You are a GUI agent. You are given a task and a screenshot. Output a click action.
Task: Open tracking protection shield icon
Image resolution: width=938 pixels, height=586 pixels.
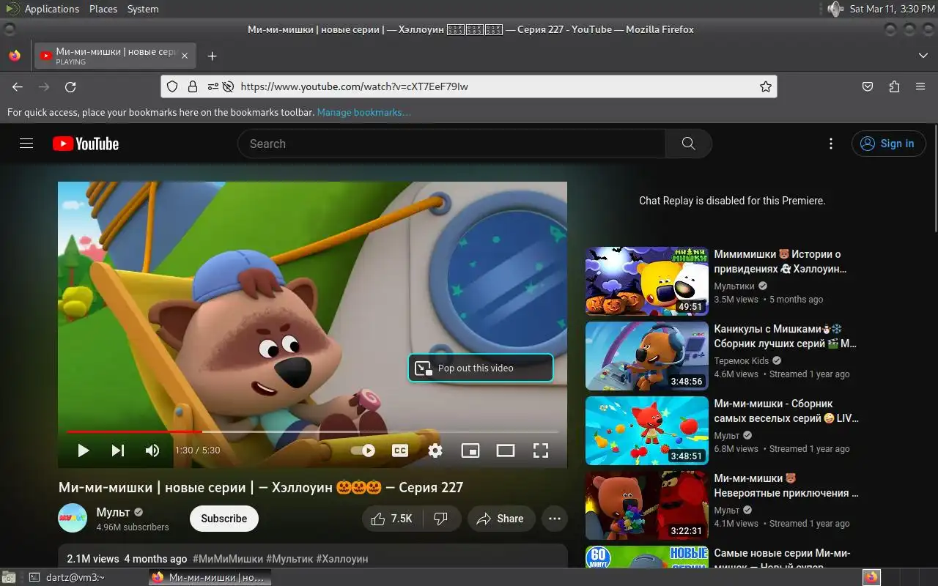[172, 86]
